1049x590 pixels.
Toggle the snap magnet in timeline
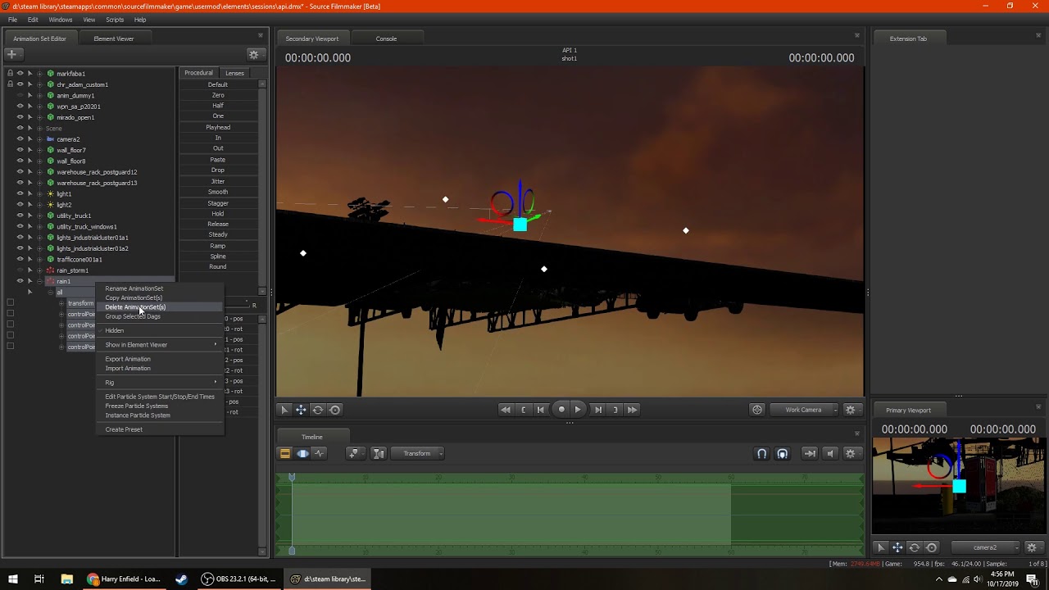click(761, 453)
